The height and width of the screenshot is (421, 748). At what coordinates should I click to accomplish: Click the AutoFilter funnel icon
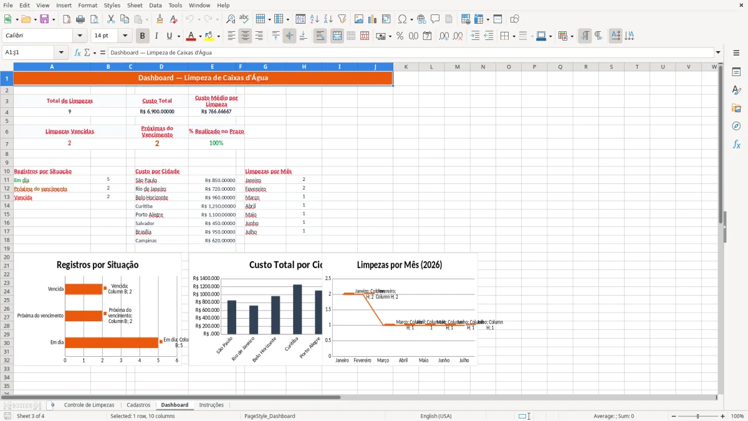(342, 19)
